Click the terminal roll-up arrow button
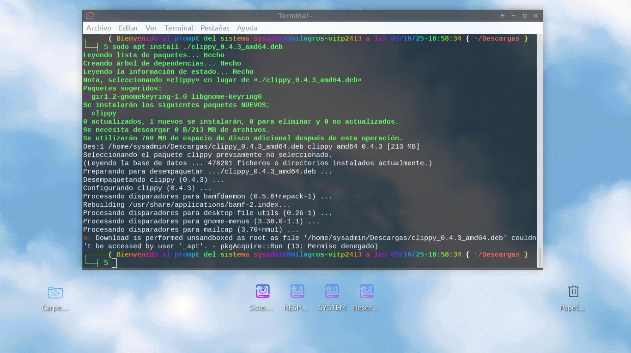This screenshot has height=353, width=631. click(x=503, y=16)
